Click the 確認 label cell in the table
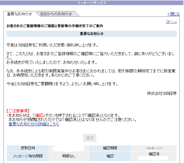Image resolution: width=184 pixels, height=163 pixels. coord(110,156)
